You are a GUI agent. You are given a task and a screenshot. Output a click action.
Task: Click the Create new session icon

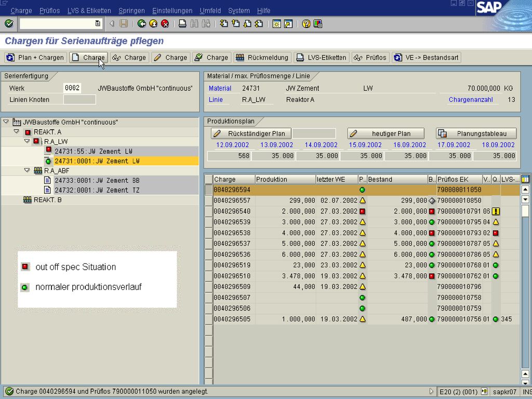[x=276, y=24]
